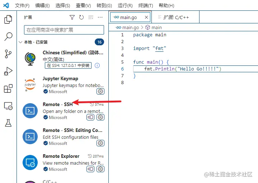Open the 查看(V) menu

pyautogui.click(x=83, y=6)
